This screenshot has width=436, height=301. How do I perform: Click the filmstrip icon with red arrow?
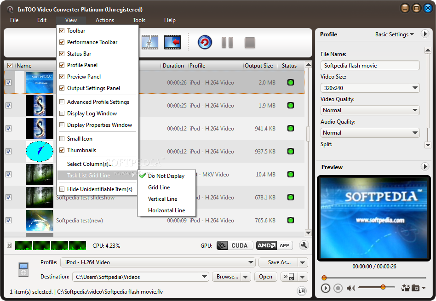pyautogui.click(x=172, y=42)
